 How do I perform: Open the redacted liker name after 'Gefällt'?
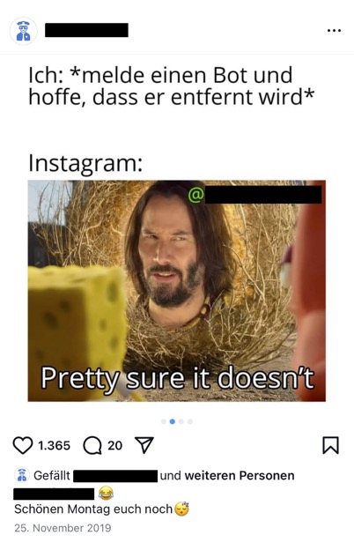click(115, 476)
